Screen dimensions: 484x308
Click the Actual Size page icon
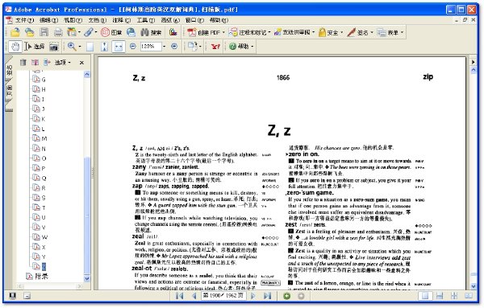90,47
